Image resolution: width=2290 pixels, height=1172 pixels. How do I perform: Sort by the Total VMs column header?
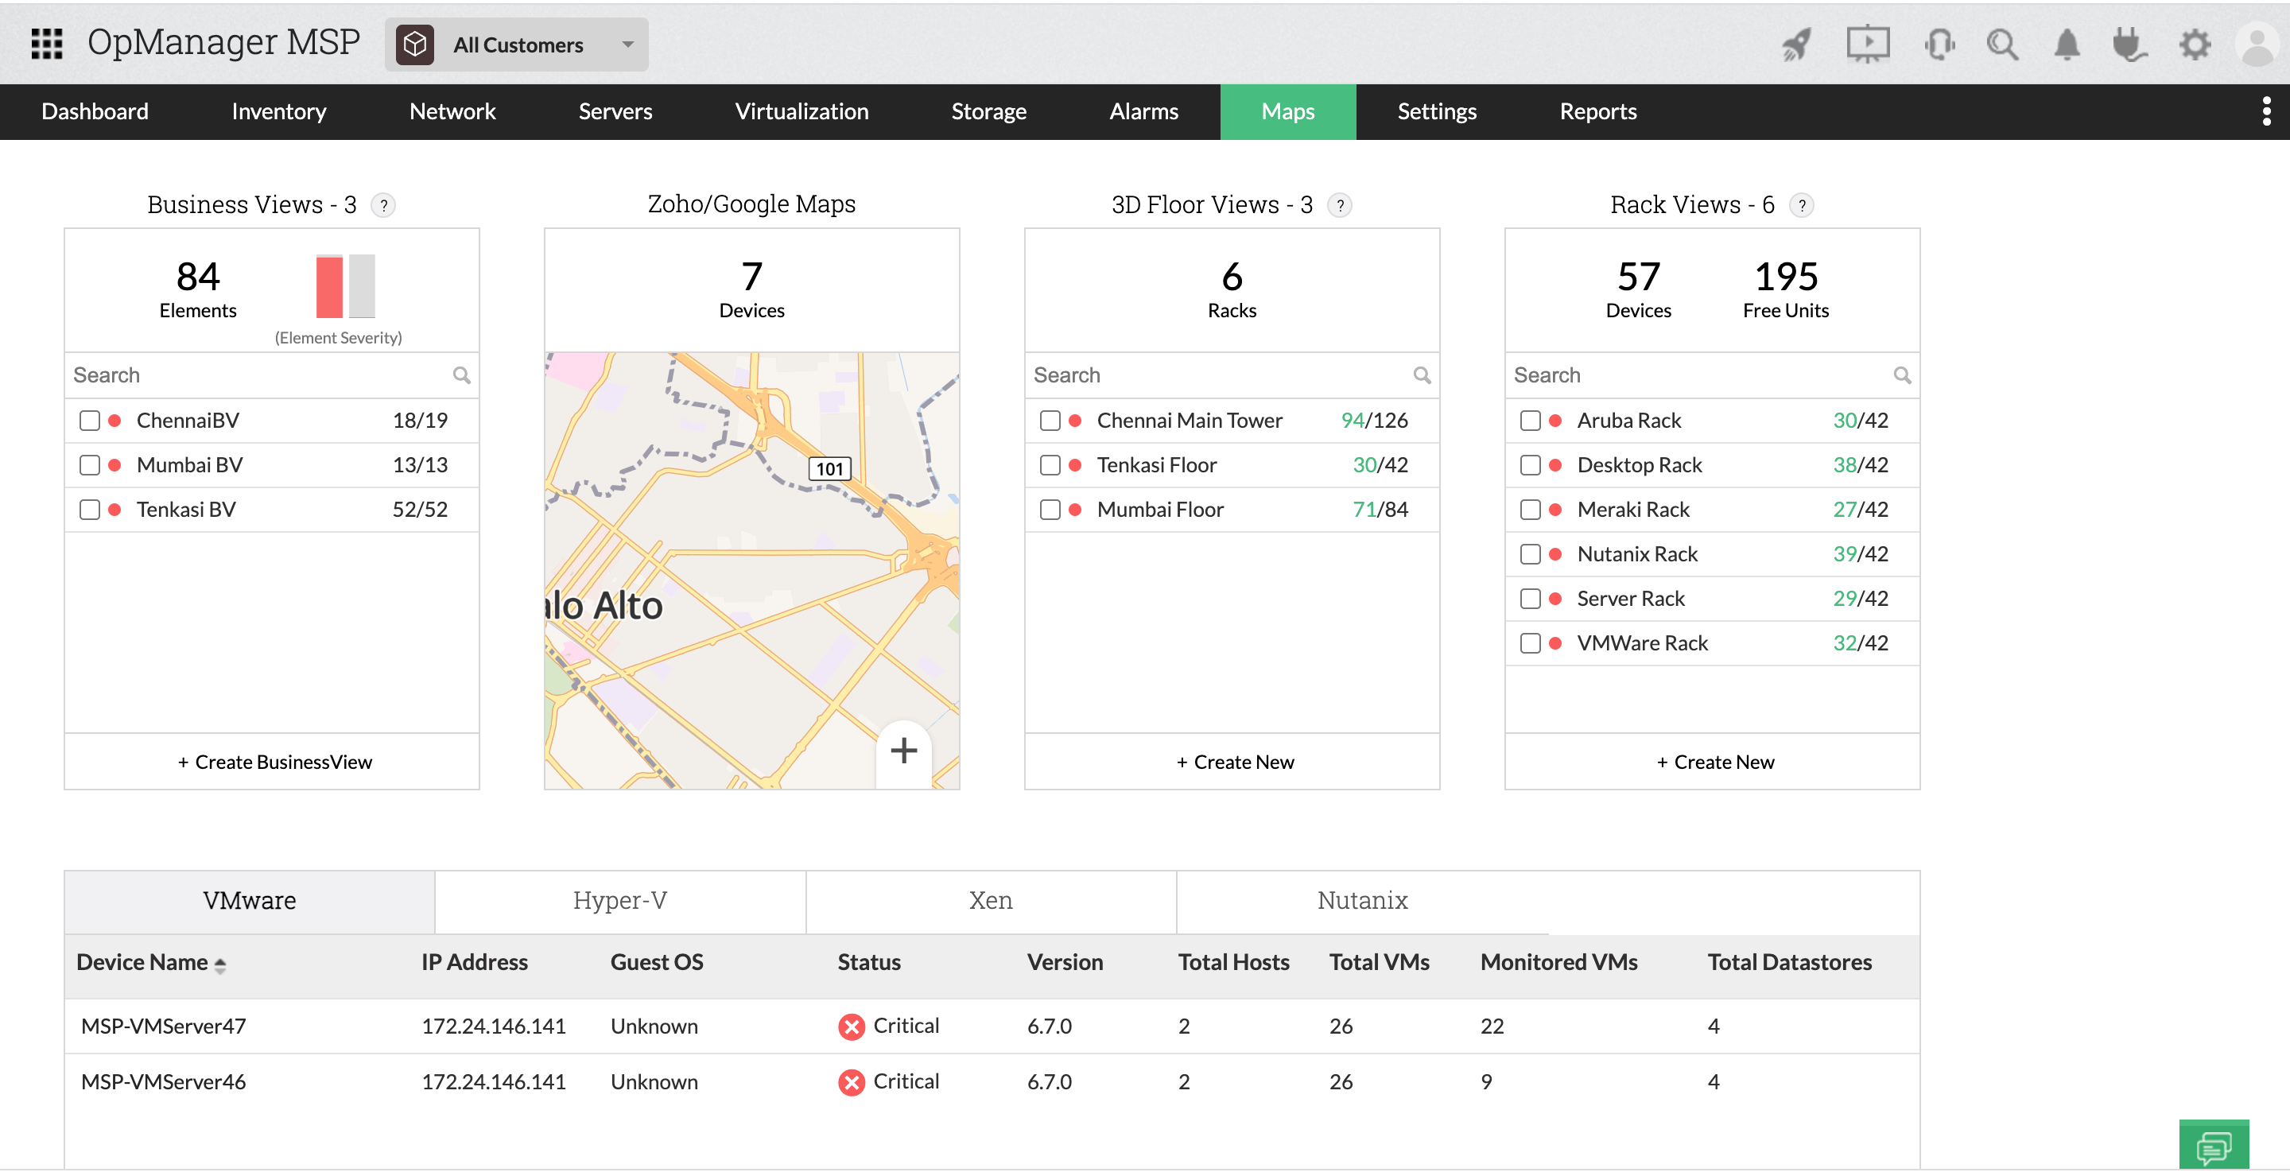[x=1379, y=962]
